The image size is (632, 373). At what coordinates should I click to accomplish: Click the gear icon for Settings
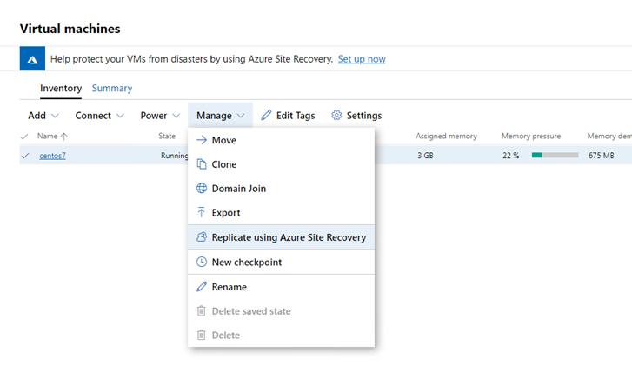tap(336, 116)
